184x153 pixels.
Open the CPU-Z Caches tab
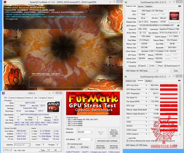(12, 98)
